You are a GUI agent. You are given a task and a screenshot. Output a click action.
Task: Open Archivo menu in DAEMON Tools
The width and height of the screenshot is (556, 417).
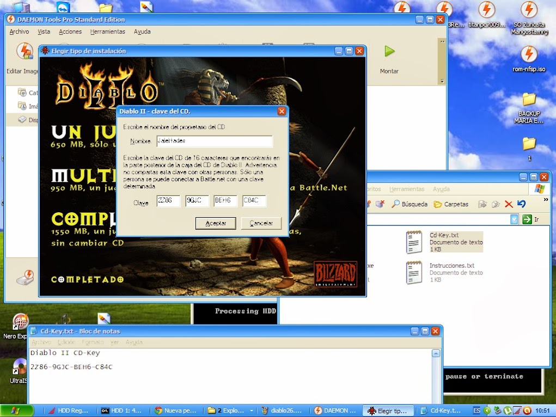19,32
